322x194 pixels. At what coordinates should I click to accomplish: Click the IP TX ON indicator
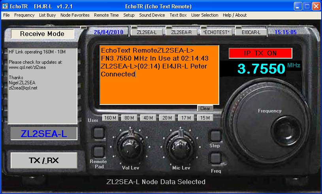260,53
